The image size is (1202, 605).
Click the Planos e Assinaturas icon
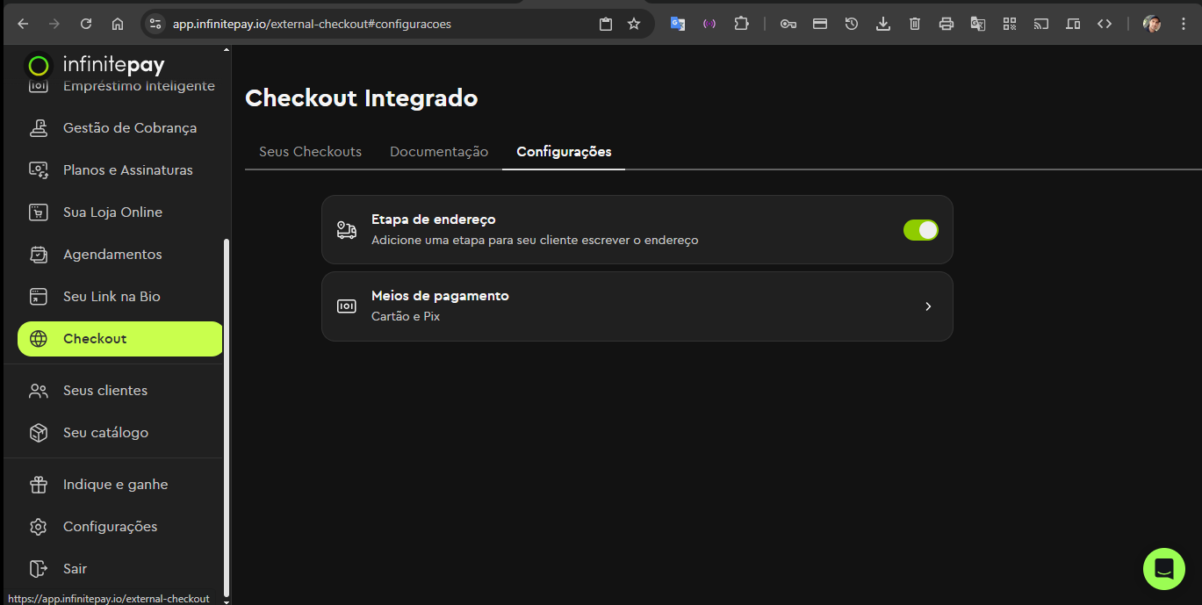point(39,170)
